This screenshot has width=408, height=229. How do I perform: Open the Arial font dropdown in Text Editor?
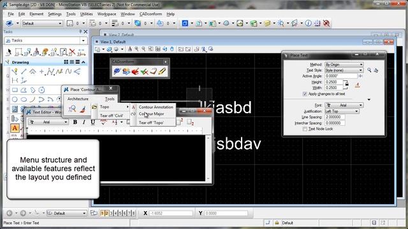pos(48,122)
